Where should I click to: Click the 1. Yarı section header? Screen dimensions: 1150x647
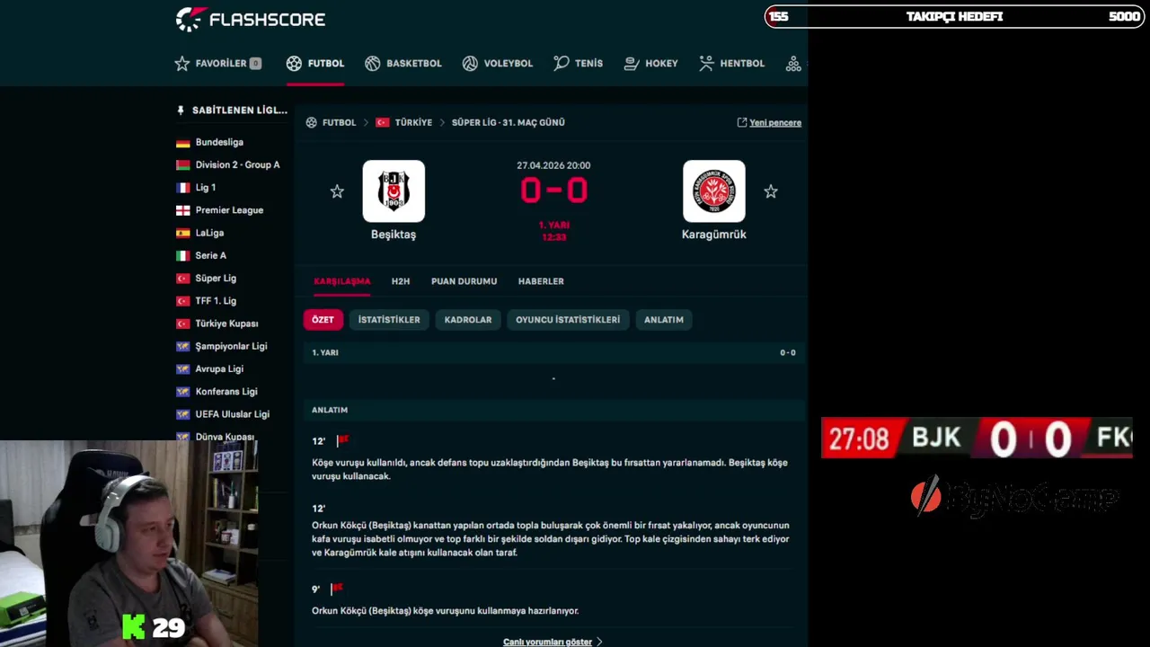point(553,352)
